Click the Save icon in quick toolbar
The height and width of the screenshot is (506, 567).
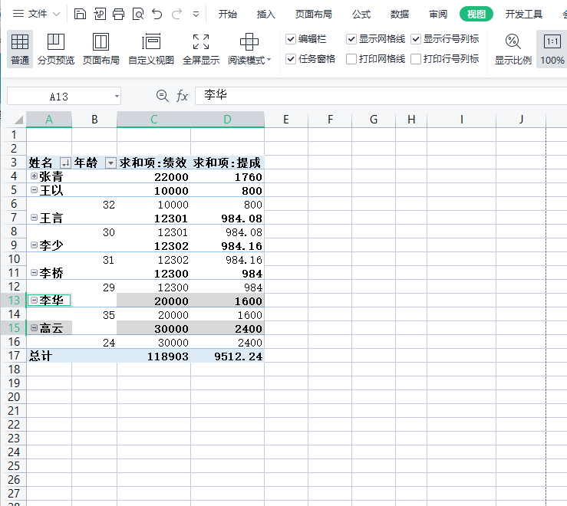coord(80,14)
